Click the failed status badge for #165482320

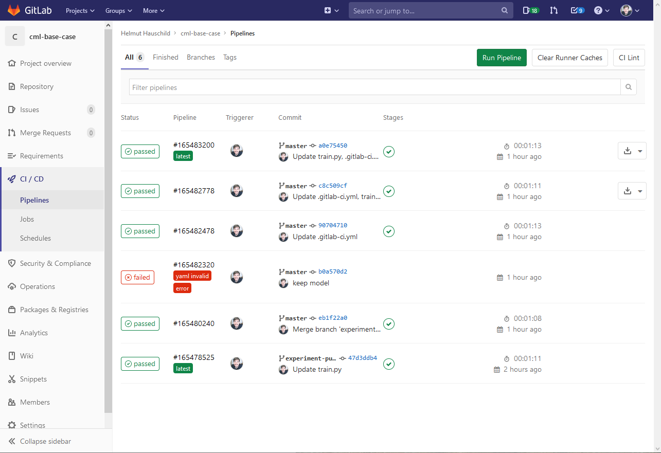[137, 277]
